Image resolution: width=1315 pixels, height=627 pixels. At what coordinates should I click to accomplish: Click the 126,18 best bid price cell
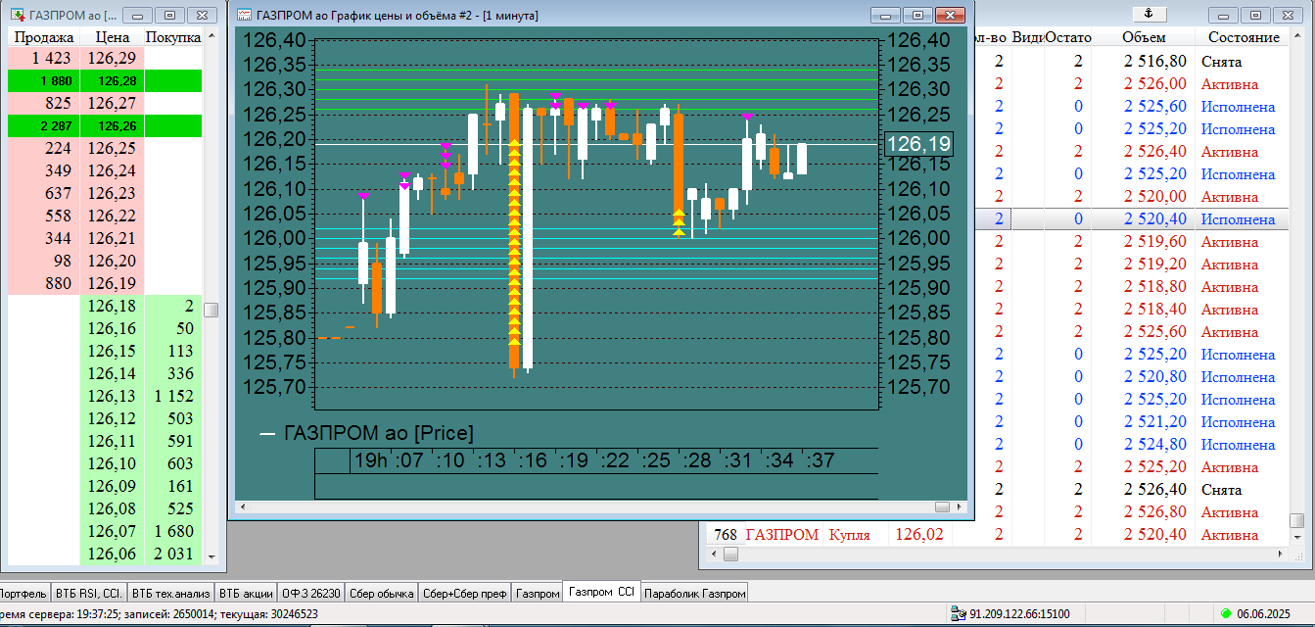click(112, 306)
